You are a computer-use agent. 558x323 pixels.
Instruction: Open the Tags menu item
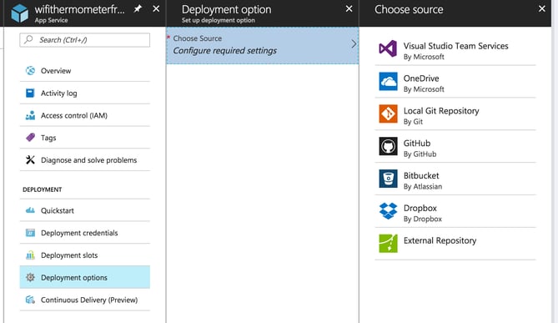tap(85, 138)
